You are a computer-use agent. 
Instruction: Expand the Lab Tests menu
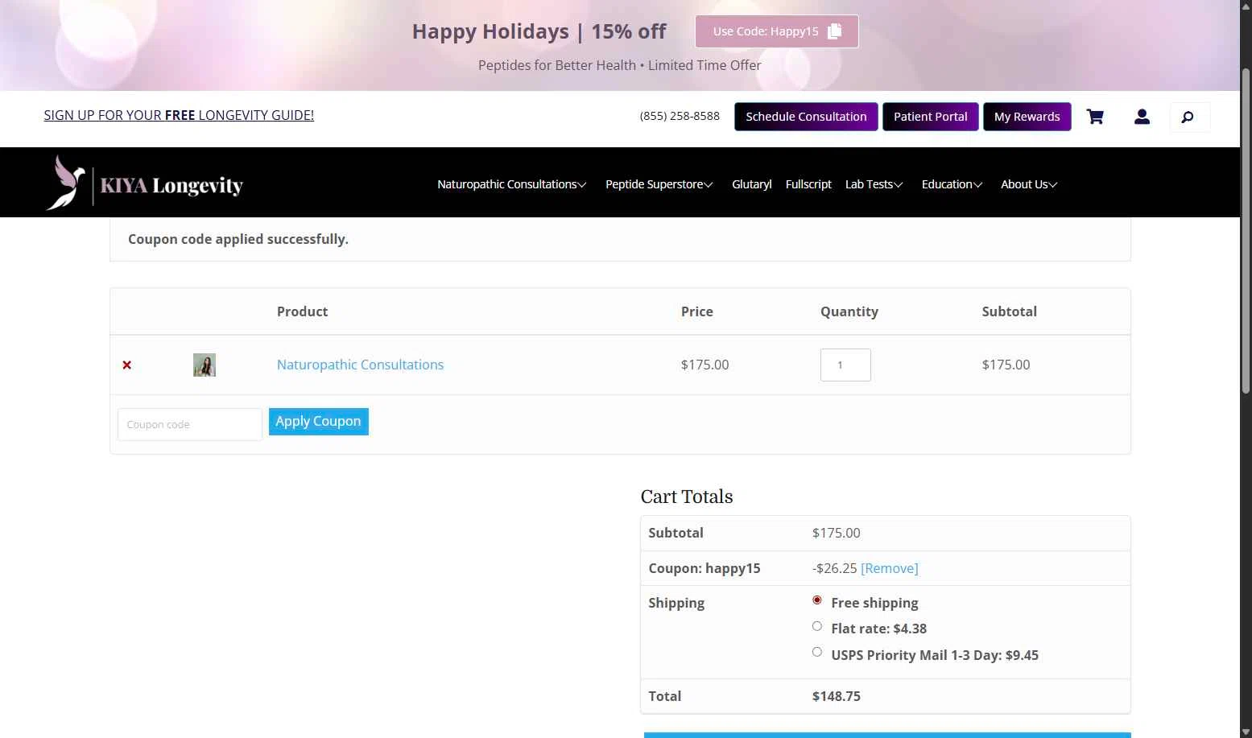(874, 184)
